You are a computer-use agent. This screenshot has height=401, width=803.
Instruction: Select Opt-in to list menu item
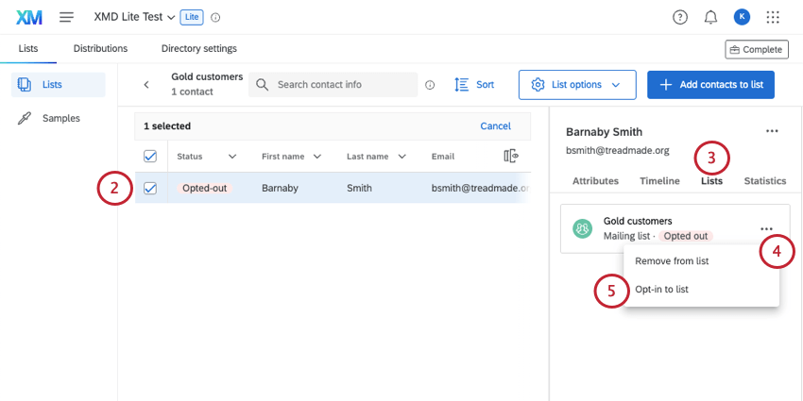(x=661, y=290)
